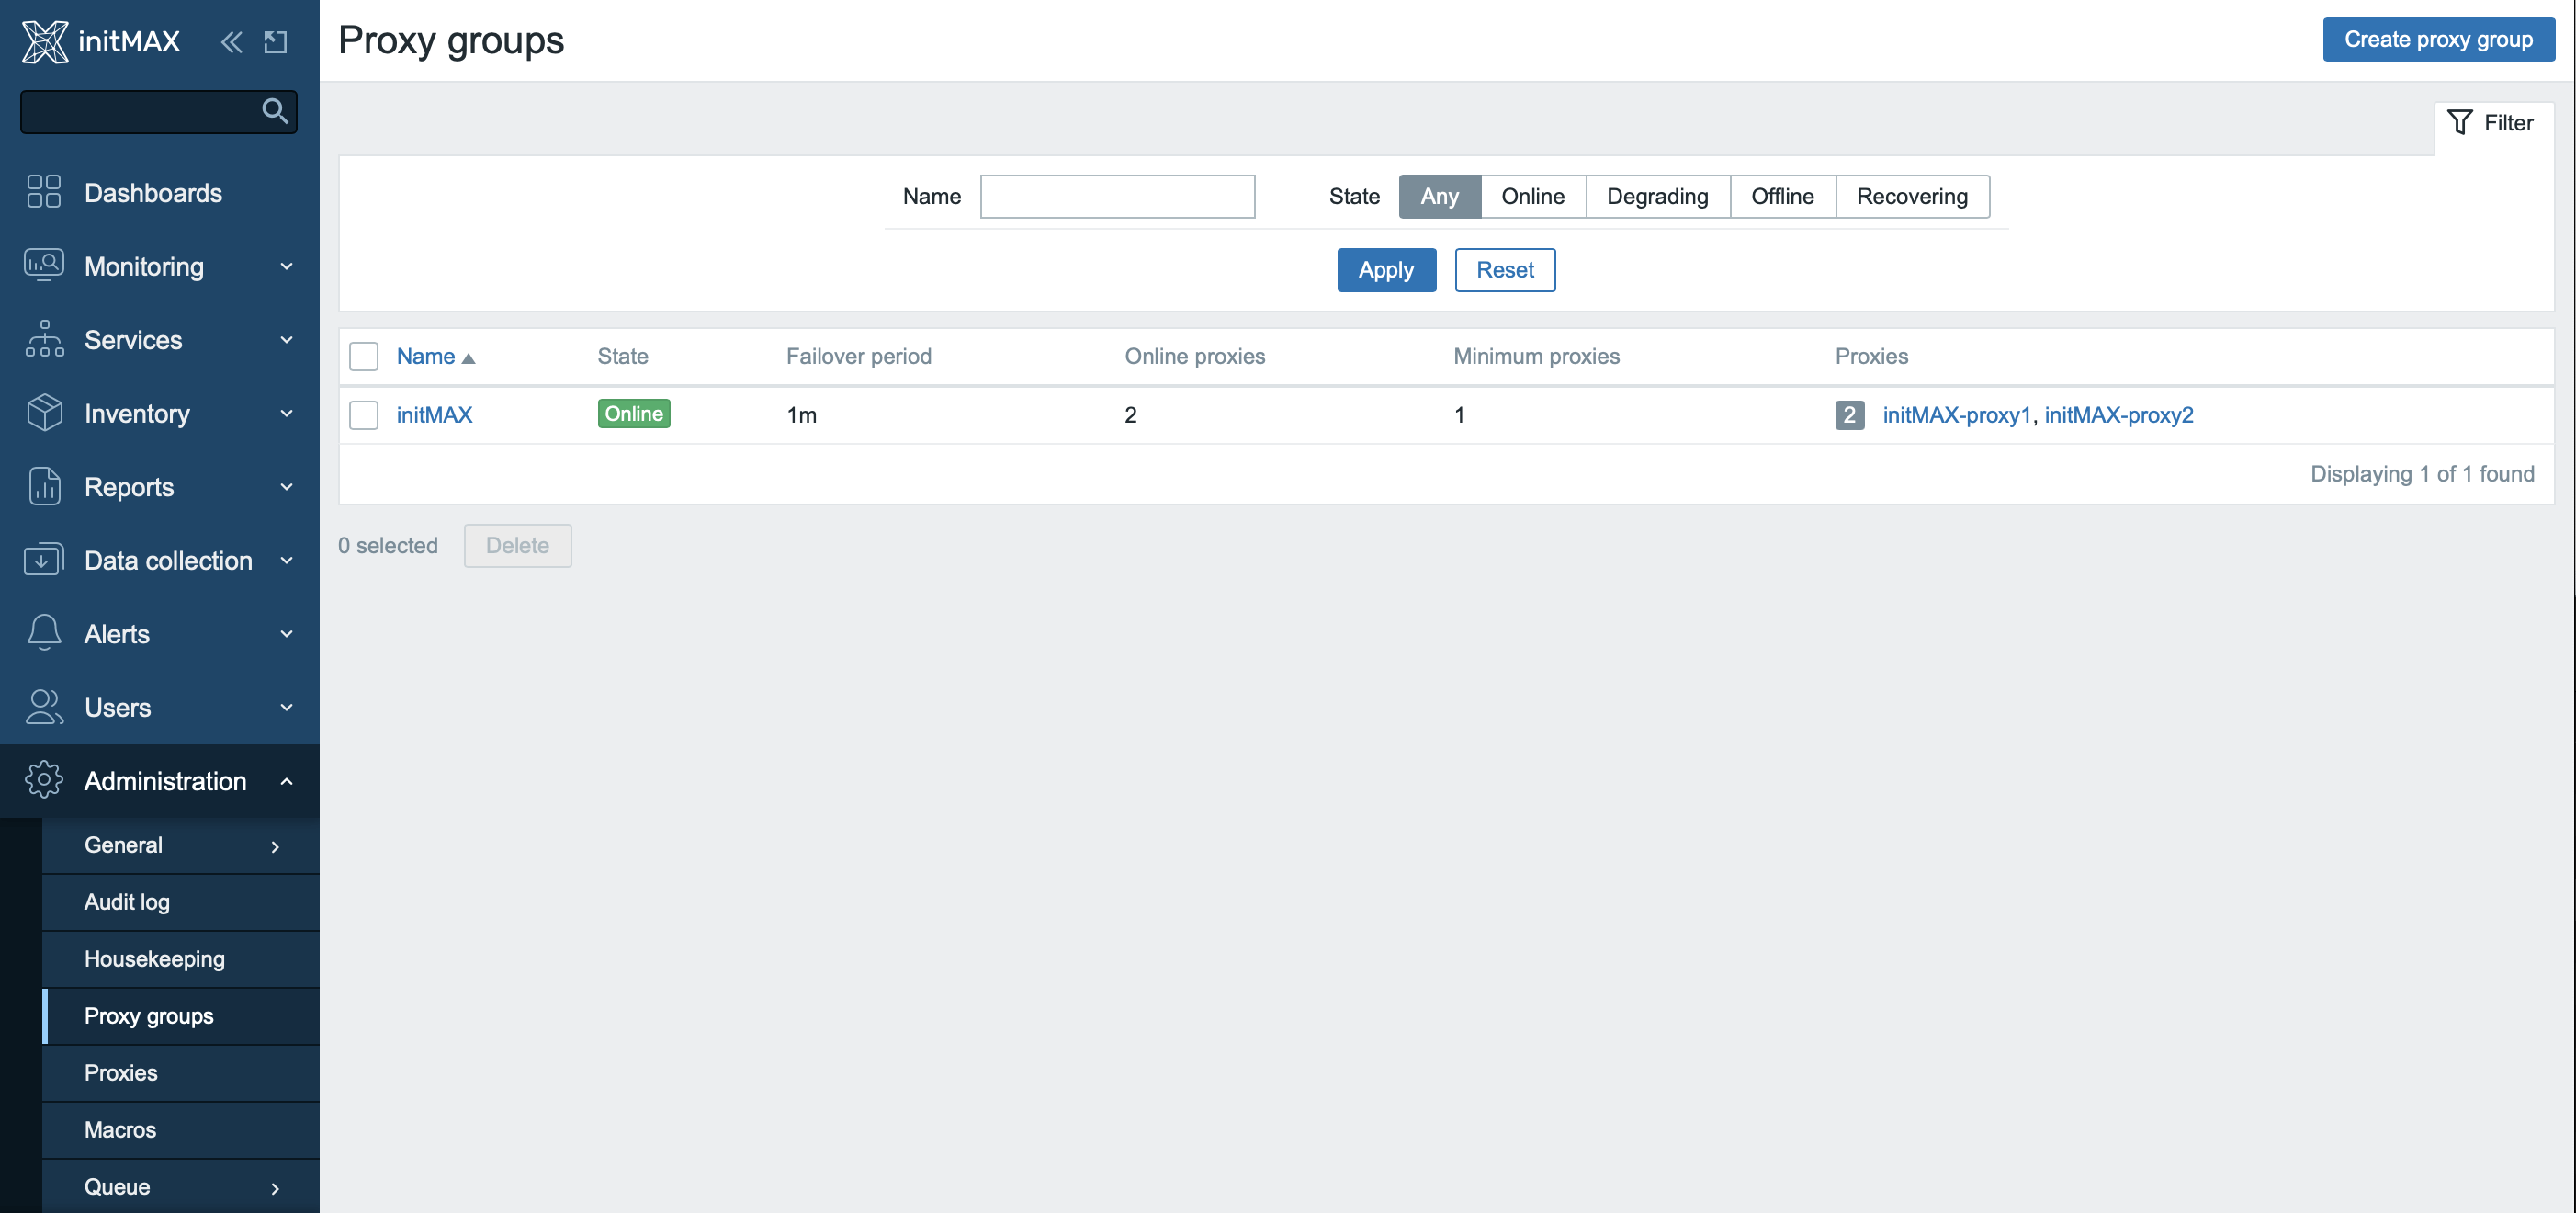The width and height of the screenshot is (2576, 1213).
Task: Click the Alerts bell icon
Action: pos(44,633)
